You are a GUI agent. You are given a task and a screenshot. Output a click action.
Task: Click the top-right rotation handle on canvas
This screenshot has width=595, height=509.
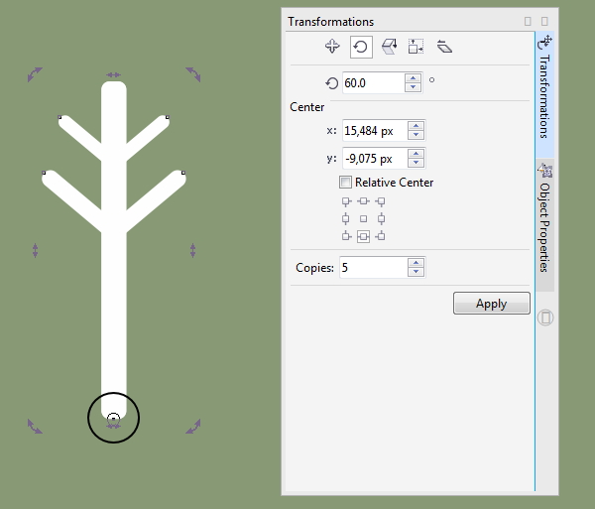[x=193, y=74]
